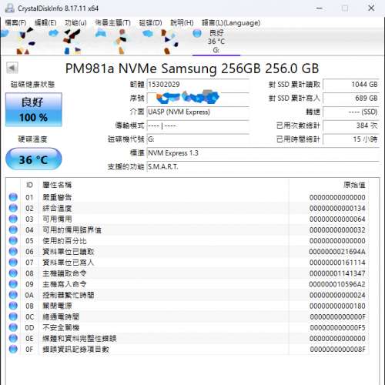
Task: Click the drive letter field showing G:
Action: point(198,139)
